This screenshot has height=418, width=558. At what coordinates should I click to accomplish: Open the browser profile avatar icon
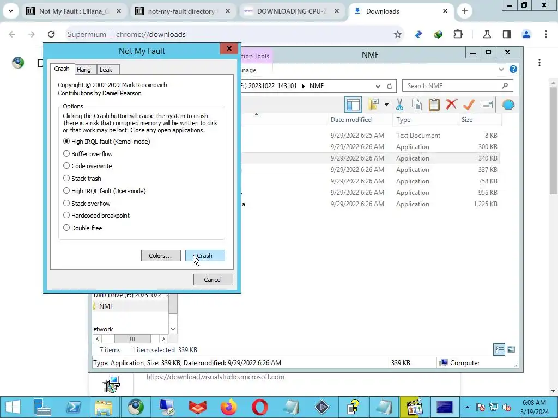526,34
